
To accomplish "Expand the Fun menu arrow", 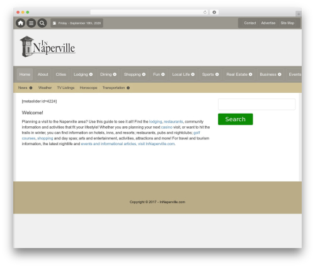I will point(163,74).
